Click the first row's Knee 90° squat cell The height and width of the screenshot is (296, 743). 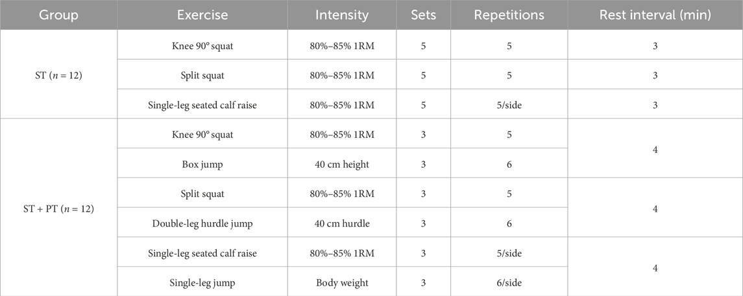point(203,45)
